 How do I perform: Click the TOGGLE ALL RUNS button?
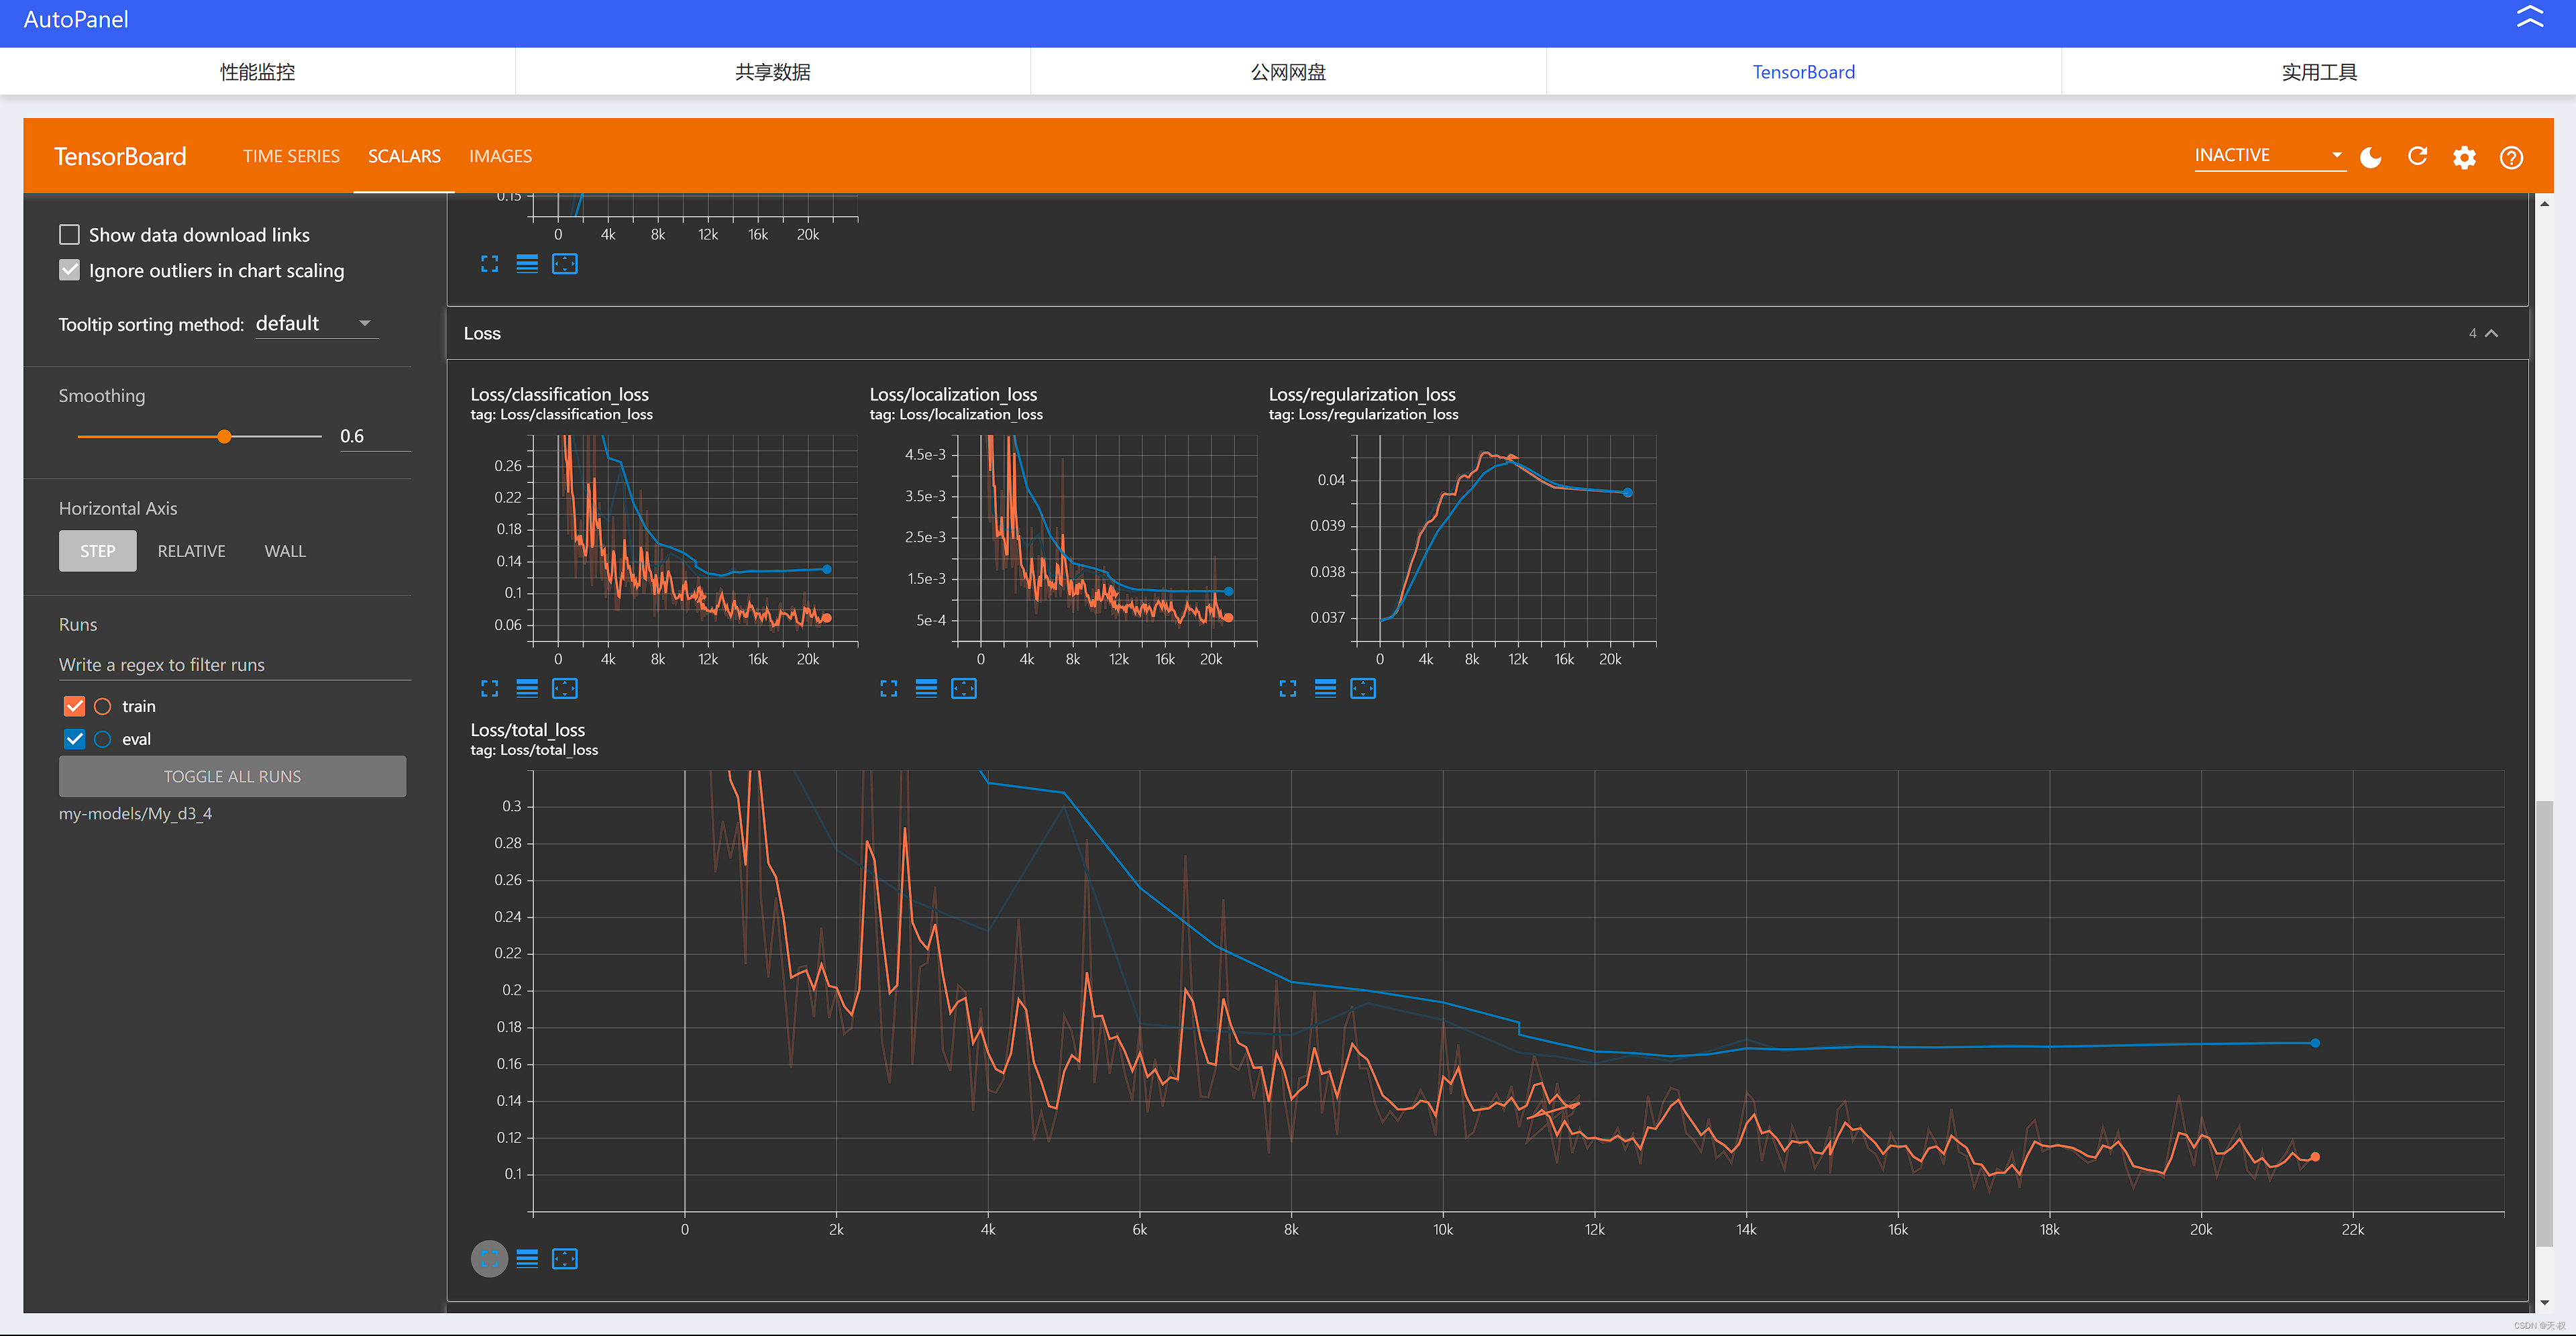pos(231,775)
